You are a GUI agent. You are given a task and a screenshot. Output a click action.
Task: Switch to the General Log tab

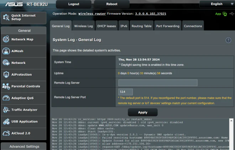click(x=61, y=26)
